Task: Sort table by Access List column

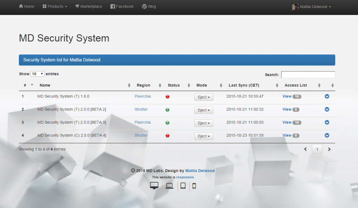Action: pos(302,85)
